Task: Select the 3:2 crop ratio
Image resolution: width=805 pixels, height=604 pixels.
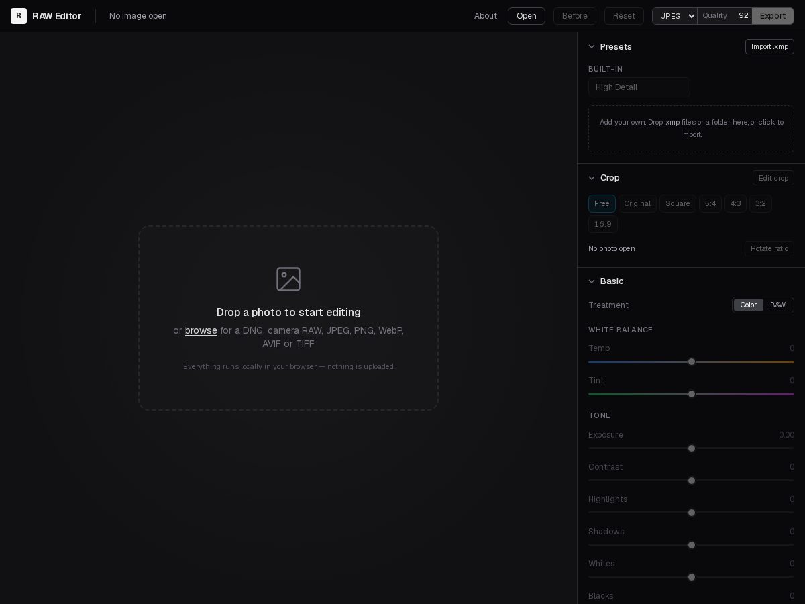Action: tap(761, 203)
